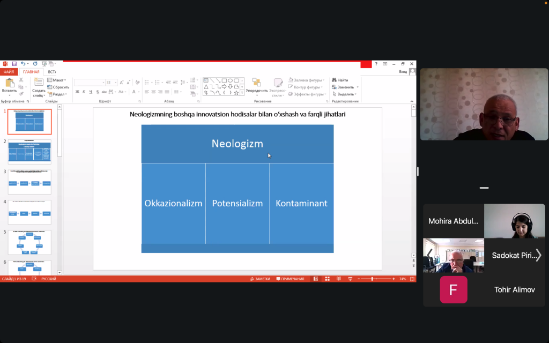Start slideshow from status bar icon
Image resolution: width=549 pixels, height=343 pixels.
(349, 279)
